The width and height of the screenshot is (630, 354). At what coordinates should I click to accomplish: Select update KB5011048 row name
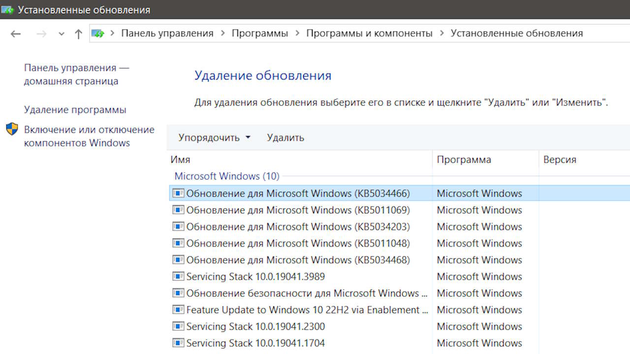coord(298,243)
